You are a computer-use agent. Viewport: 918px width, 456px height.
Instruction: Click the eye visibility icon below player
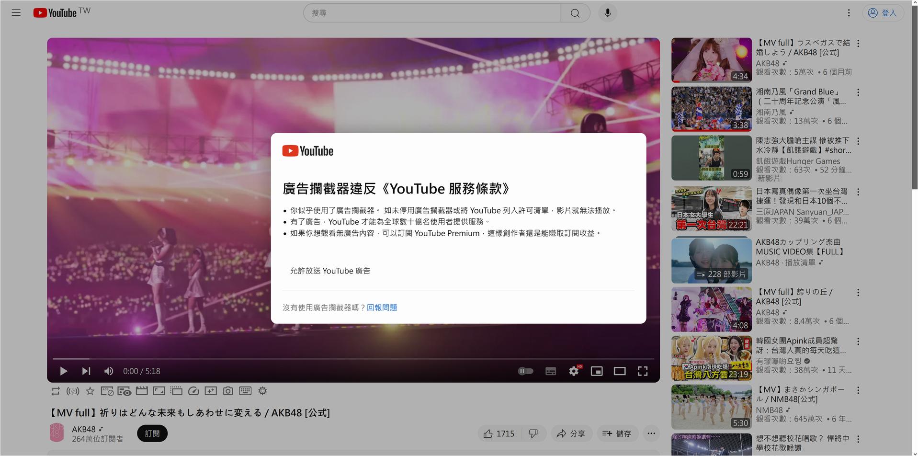pyautogui.click(x=125, y=391)
